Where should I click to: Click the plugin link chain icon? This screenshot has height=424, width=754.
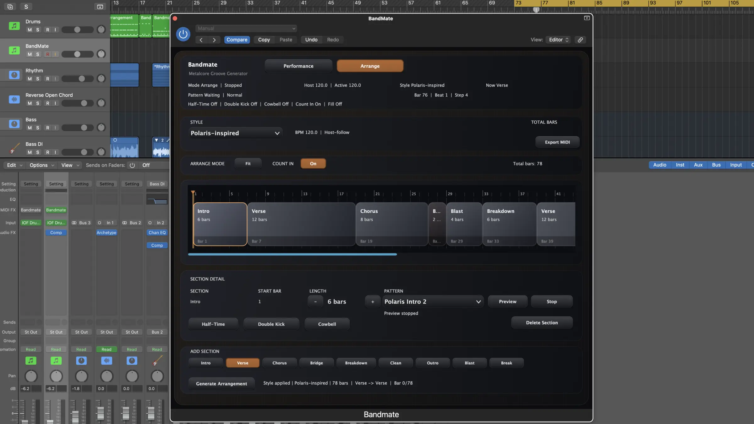(x=580, y=40)
